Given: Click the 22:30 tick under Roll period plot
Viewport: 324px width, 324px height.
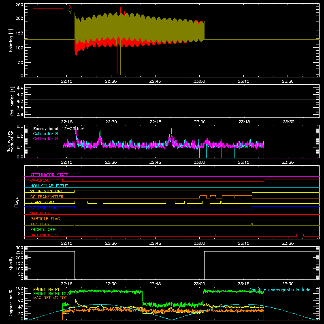Looking at the screenshot, I should pos(111,122).
